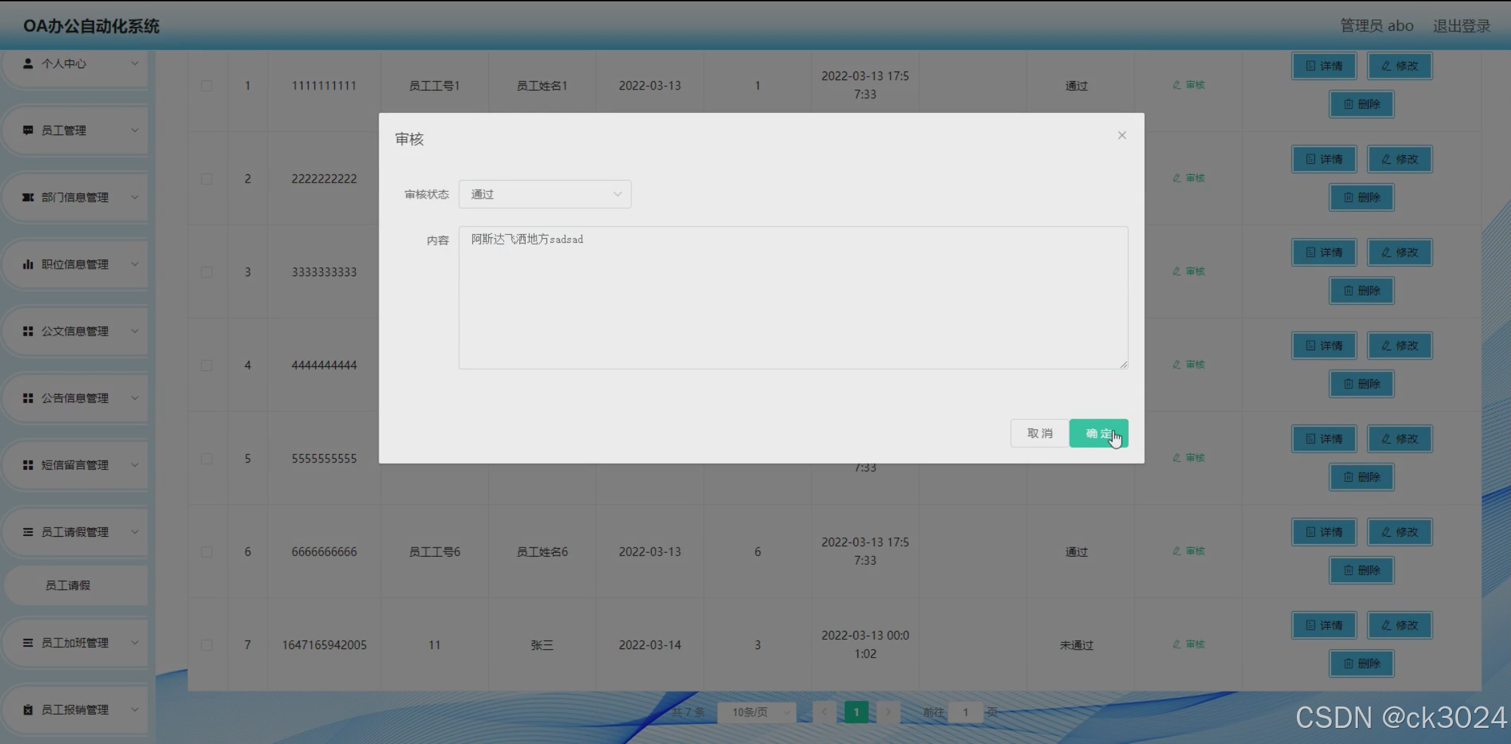
Task: Open the 公告信息管理 sidebar menu
Action: 75,398
